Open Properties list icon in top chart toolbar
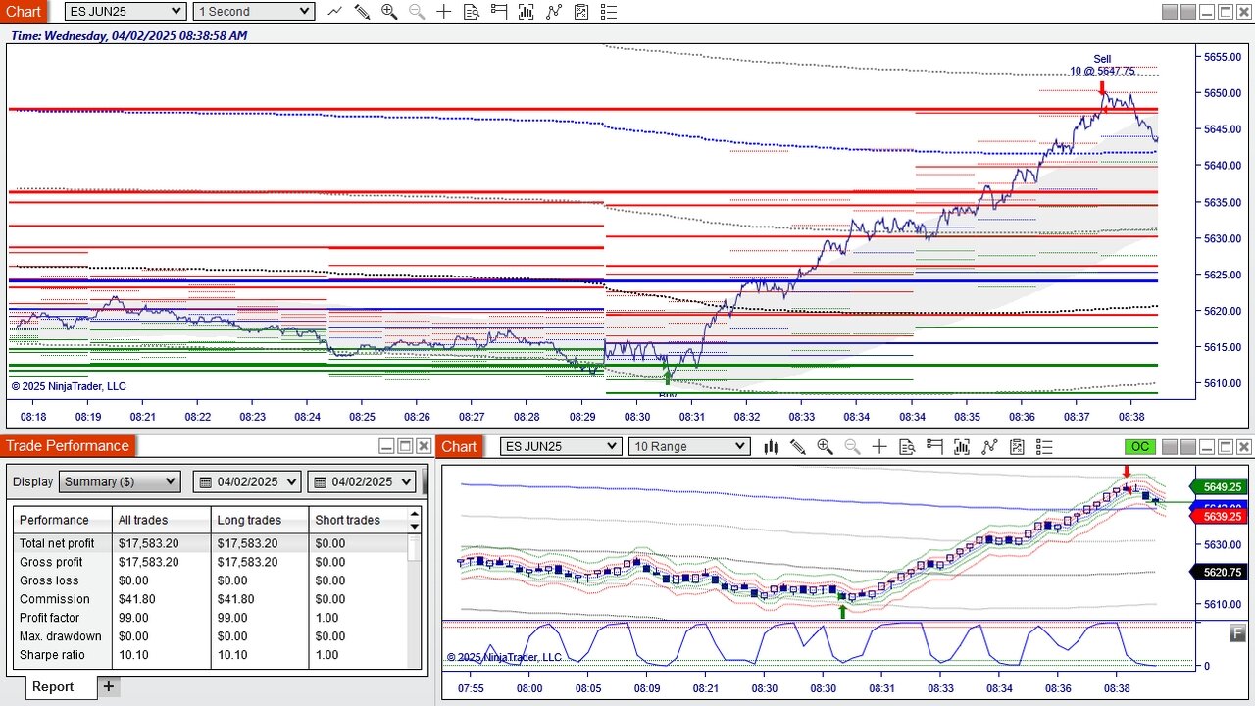The width and height of the screenshot is (1255, 706). [x=609, y=12]
